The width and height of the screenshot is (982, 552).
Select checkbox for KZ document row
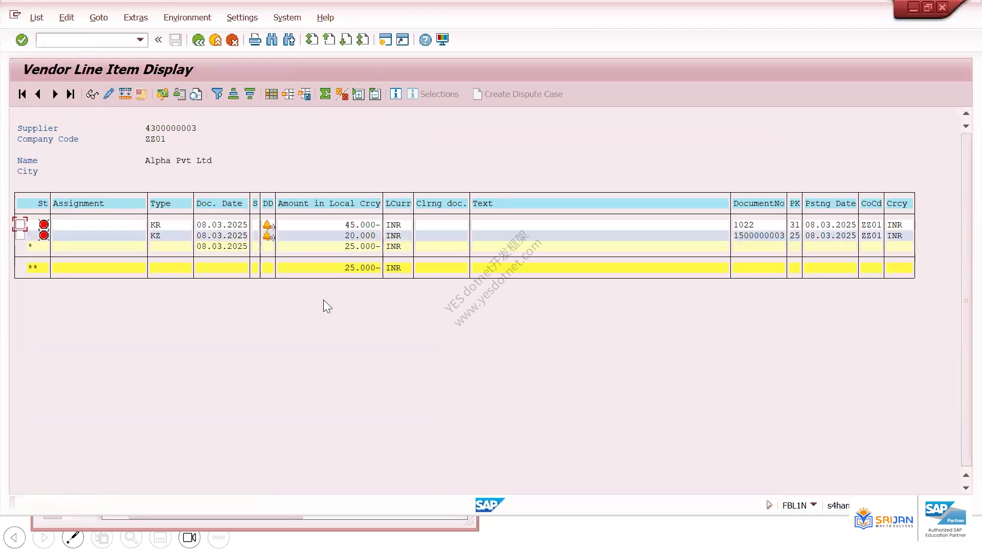(x=20, y=235)
